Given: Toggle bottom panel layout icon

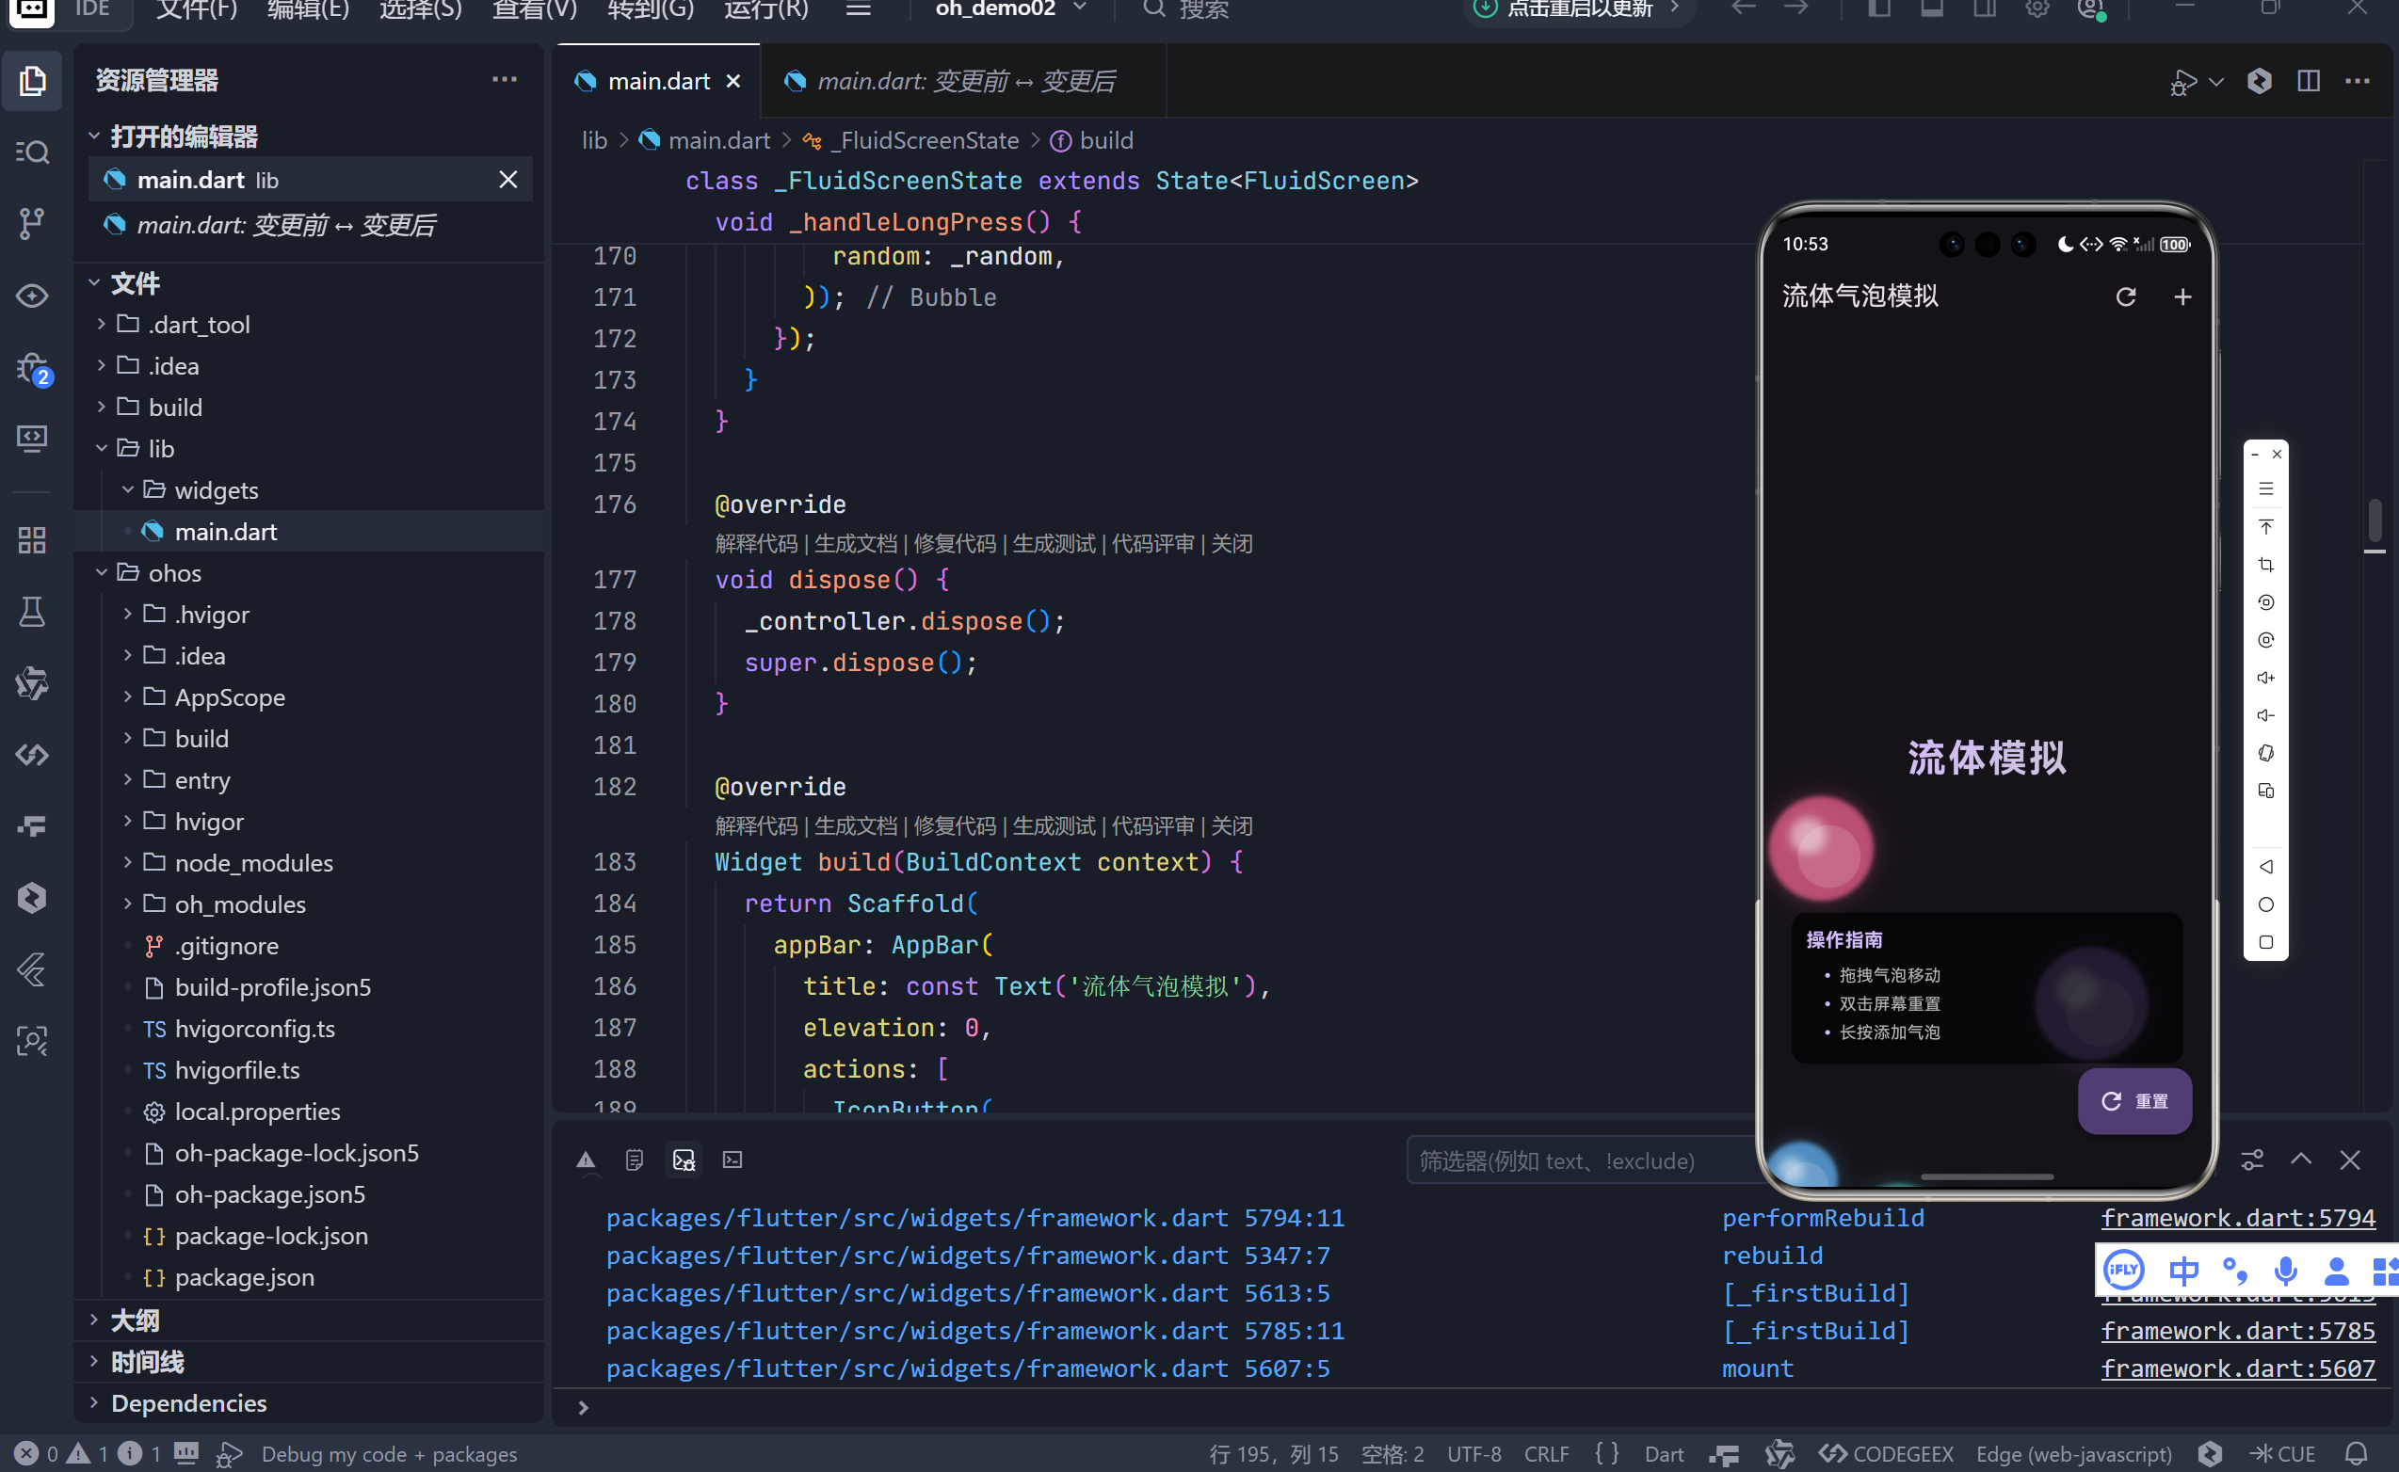Looking at the screenshot, I should point(1932,8).
